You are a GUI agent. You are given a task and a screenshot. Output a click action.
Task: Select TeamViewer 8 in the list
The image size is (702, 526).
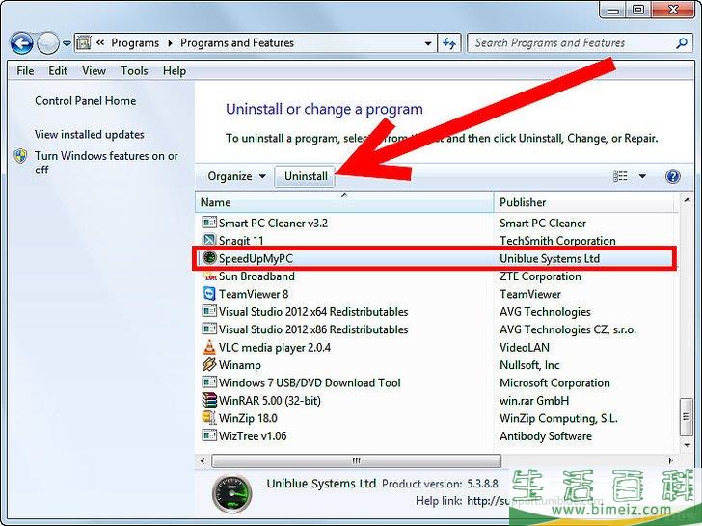pos(254,294)
